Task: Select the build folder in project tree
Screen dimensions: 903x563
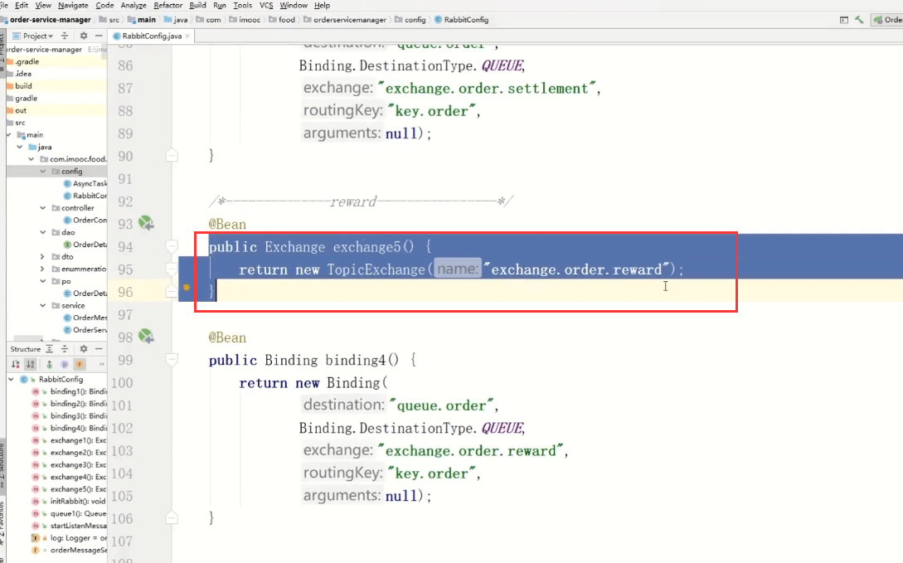Action: (x=56, y=85)
